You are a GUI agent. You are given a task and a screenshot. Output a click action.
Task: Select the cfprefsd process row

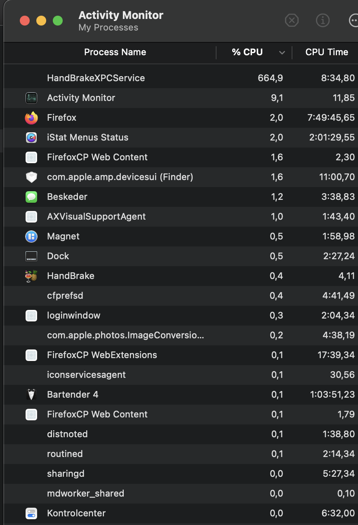tap(181, 295)
